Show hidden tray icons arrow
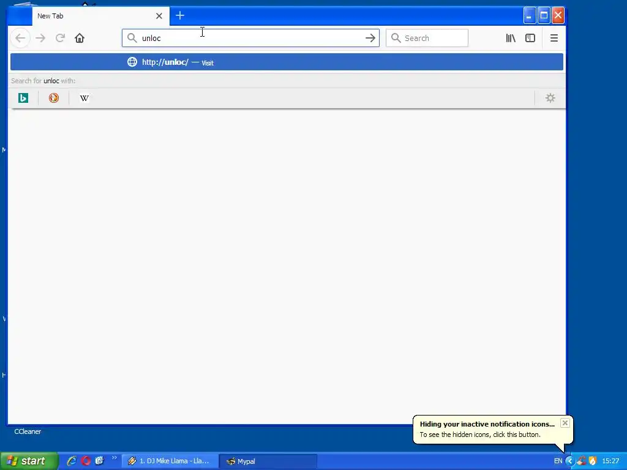Screen dimensions: 627x470 (569, 461)
